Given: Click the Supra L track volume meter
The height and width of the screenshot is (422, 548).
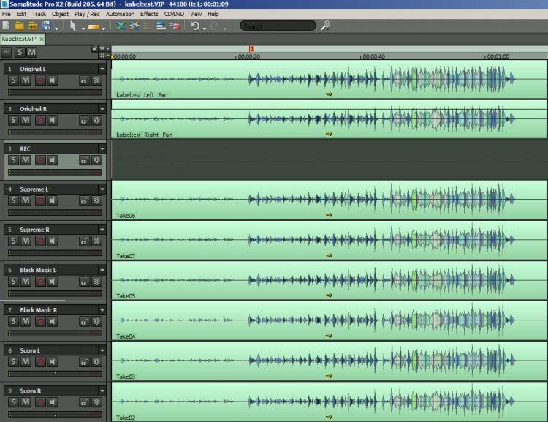Looking at the screenshot, I should tap(56, 373).
